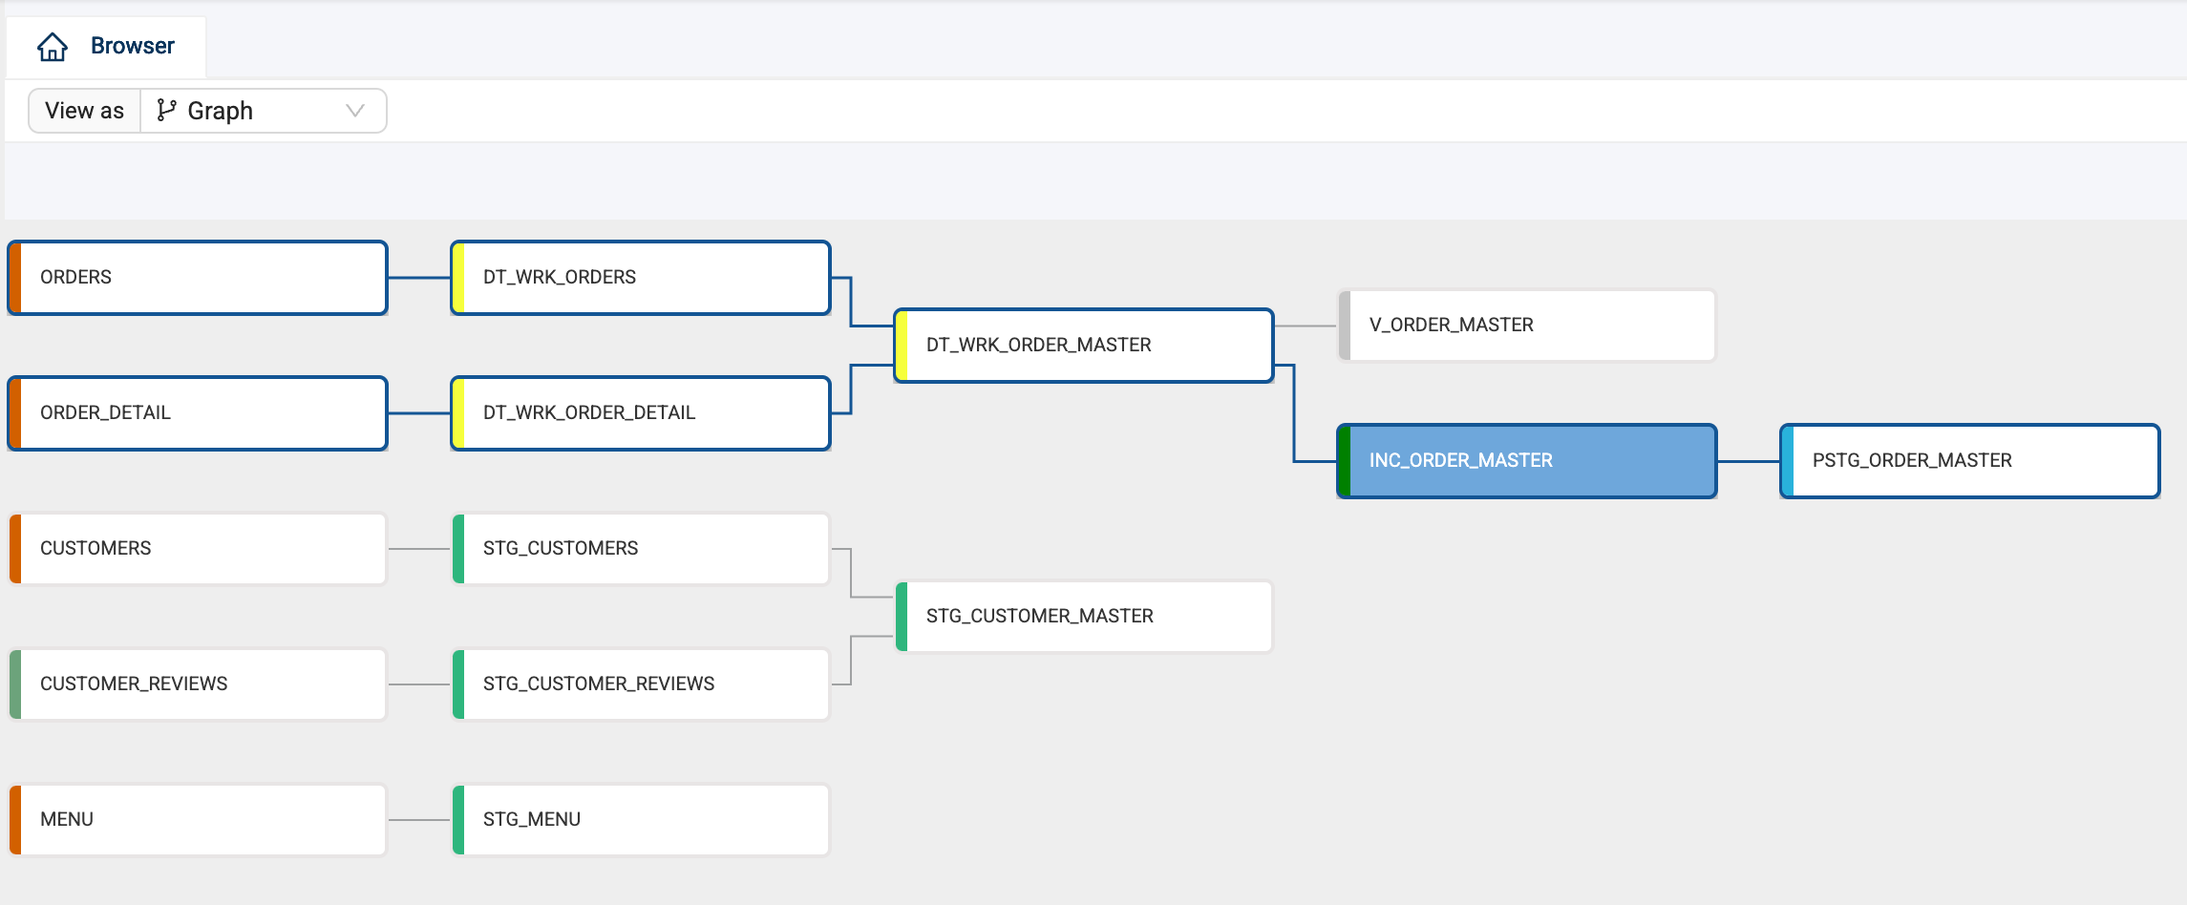The image size is (2187, 905).
Task: Click the STG_MENU node
Action: click(x=641, y=820)
